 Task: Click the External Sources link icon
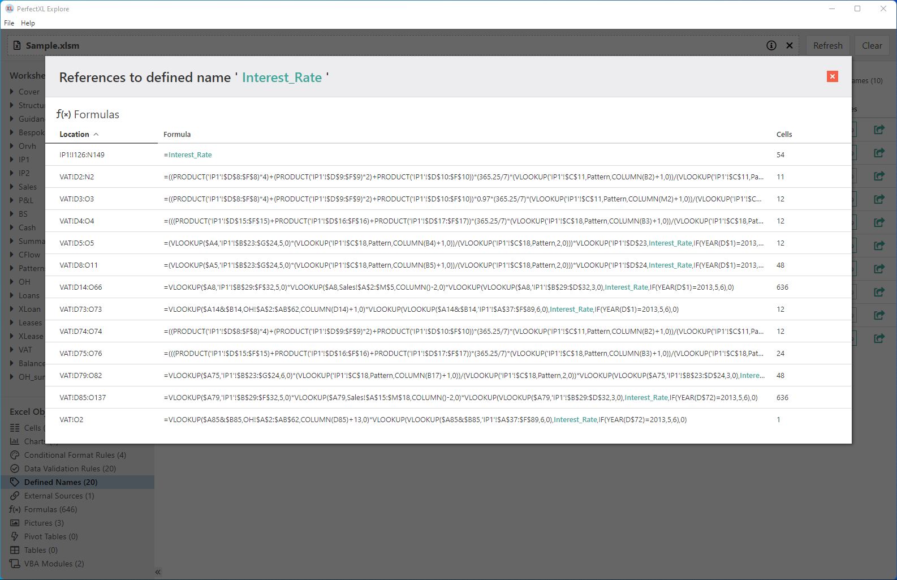pyautogui.click(x=15, y=496)
